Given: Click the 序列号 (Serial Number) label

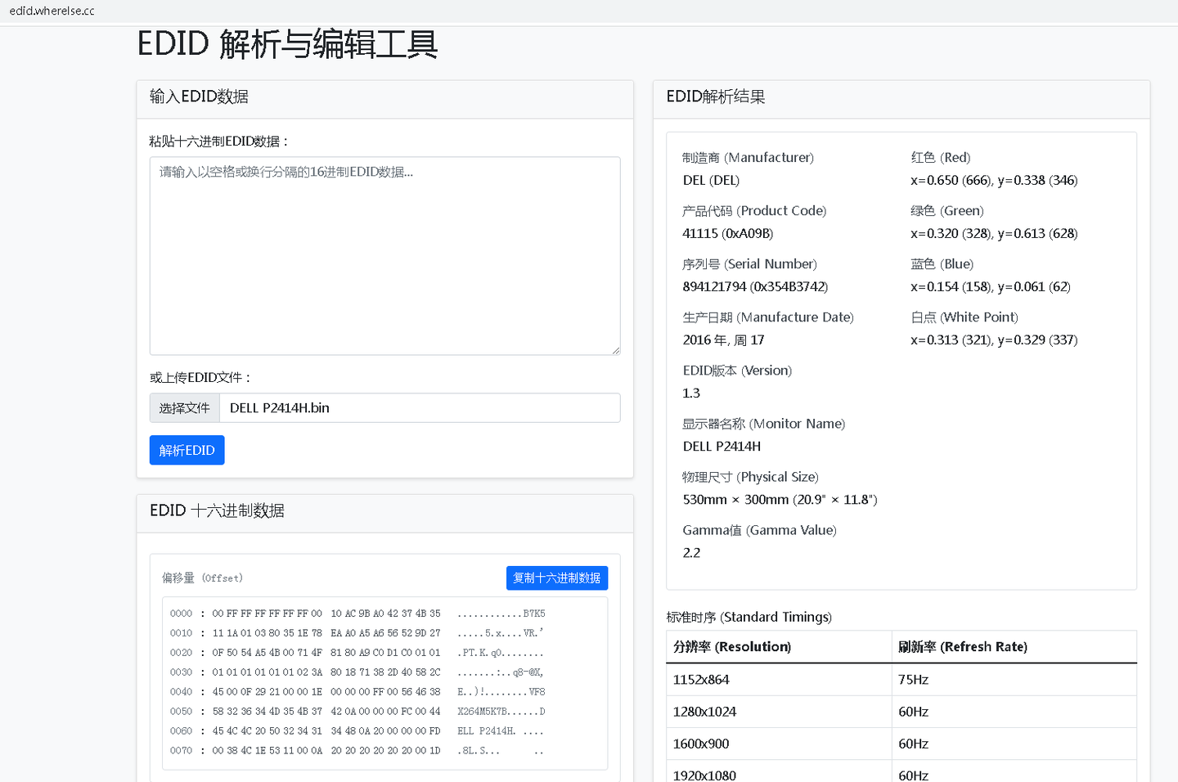Looking at the screenshot, I should 749,263.
